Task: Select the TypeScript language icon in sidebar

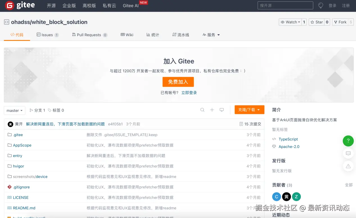Action: (x=274, y=139)
